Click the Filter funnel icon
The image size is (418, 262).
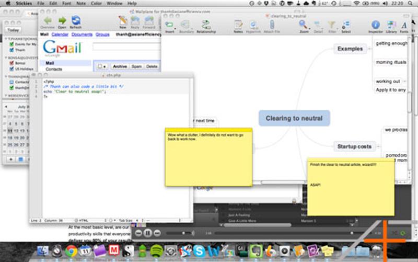pos(332,25)
